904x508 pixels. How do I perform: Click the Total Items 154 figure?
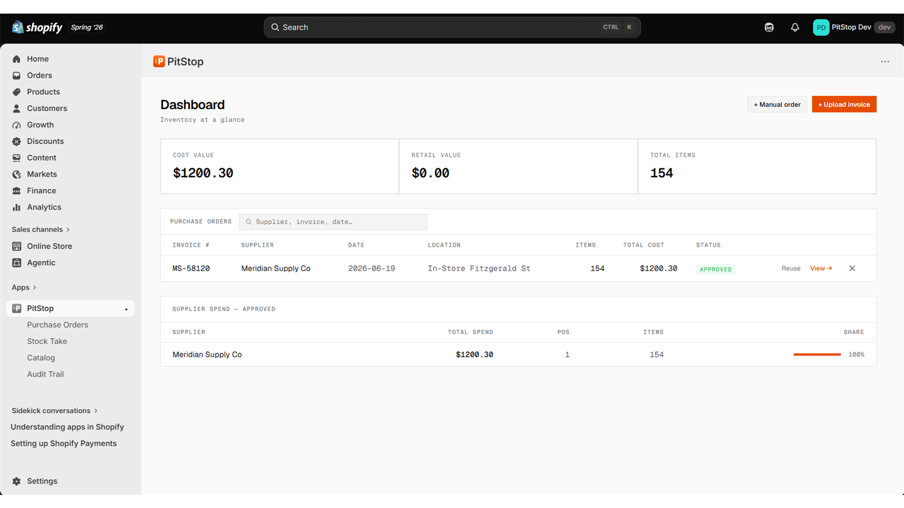662,173
